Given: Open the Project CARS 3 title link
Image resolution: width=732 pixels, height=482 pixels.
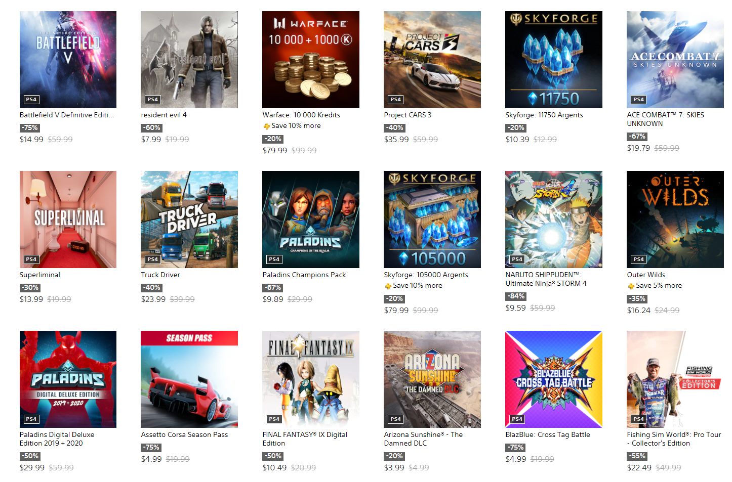Looking at the screenshot, I should click(x=408, y=115).
